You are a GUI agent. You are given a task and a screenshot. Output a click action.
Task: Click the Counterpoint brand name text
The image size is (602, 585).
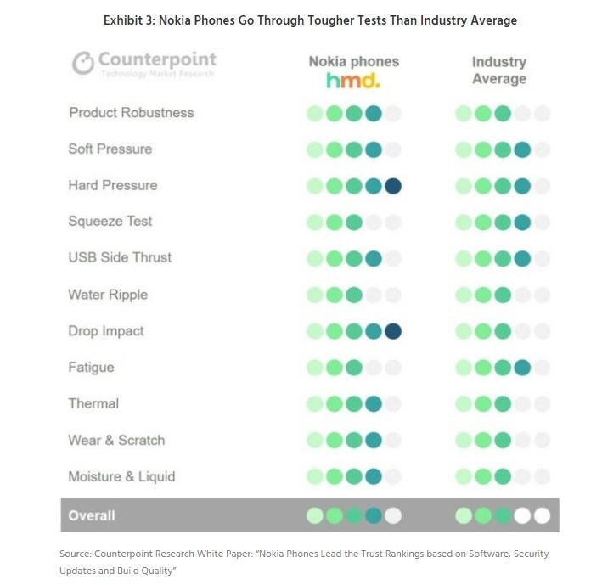coord(157,60)
